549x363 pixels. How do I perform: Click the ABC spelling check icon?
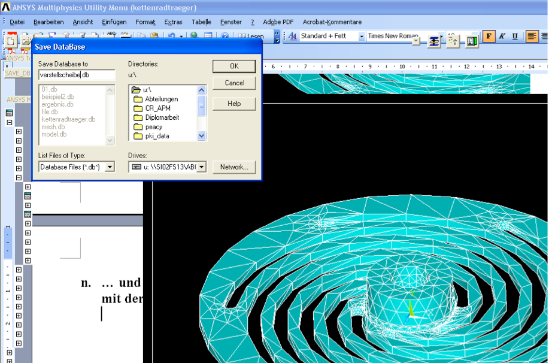pyautogui.click(x=111, y=35)
